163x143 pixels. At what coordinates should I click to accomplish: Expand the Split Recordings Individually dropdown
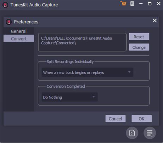point(88,72)
